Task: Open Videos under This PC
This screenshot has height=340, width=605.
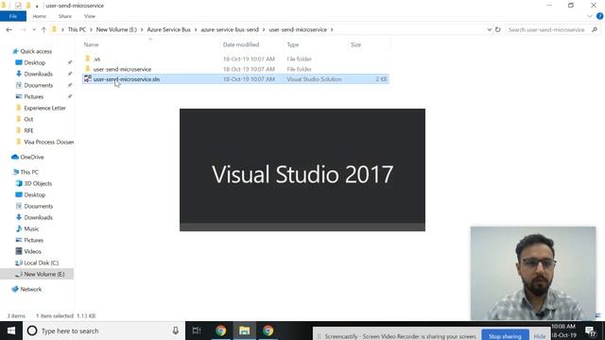Action: pos(32,251)
